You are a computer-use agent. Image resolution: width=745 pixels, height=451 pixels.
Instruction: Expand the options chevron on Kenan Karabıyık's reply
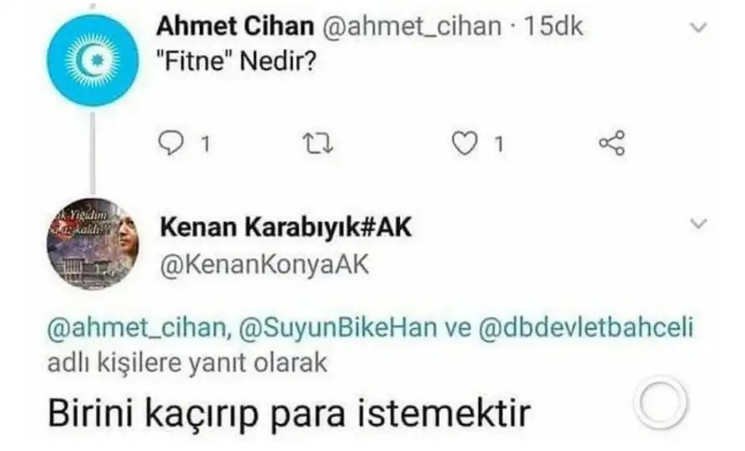(x=698, y=224)
